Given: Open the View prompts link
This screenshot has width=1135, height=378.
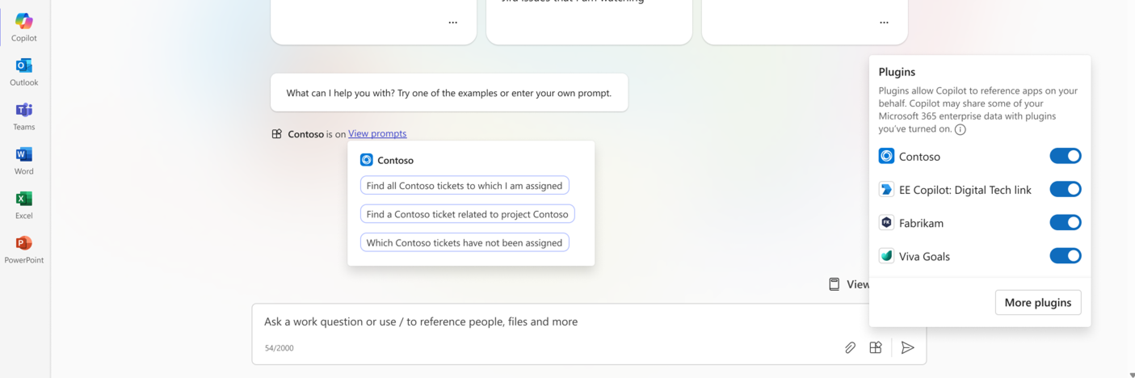Looking at the screenshot, I should click(x=377, y=134).
